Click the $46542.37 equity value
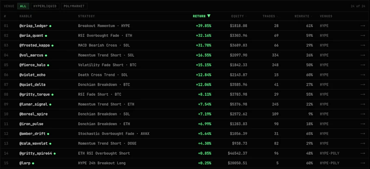 tap(237, 153)
